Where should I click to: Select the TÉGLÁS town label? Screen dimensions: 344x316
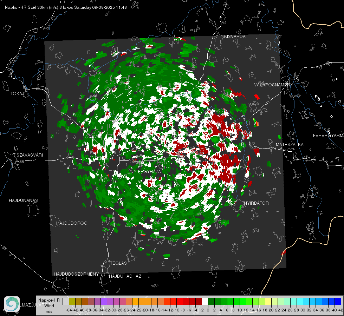tap(118, 263)
